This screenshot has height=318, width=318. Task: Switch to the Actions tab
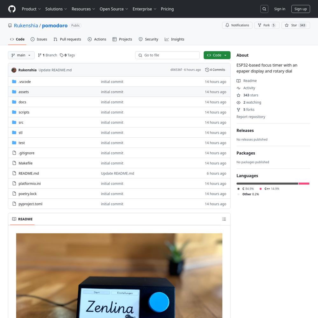(97, 39)
